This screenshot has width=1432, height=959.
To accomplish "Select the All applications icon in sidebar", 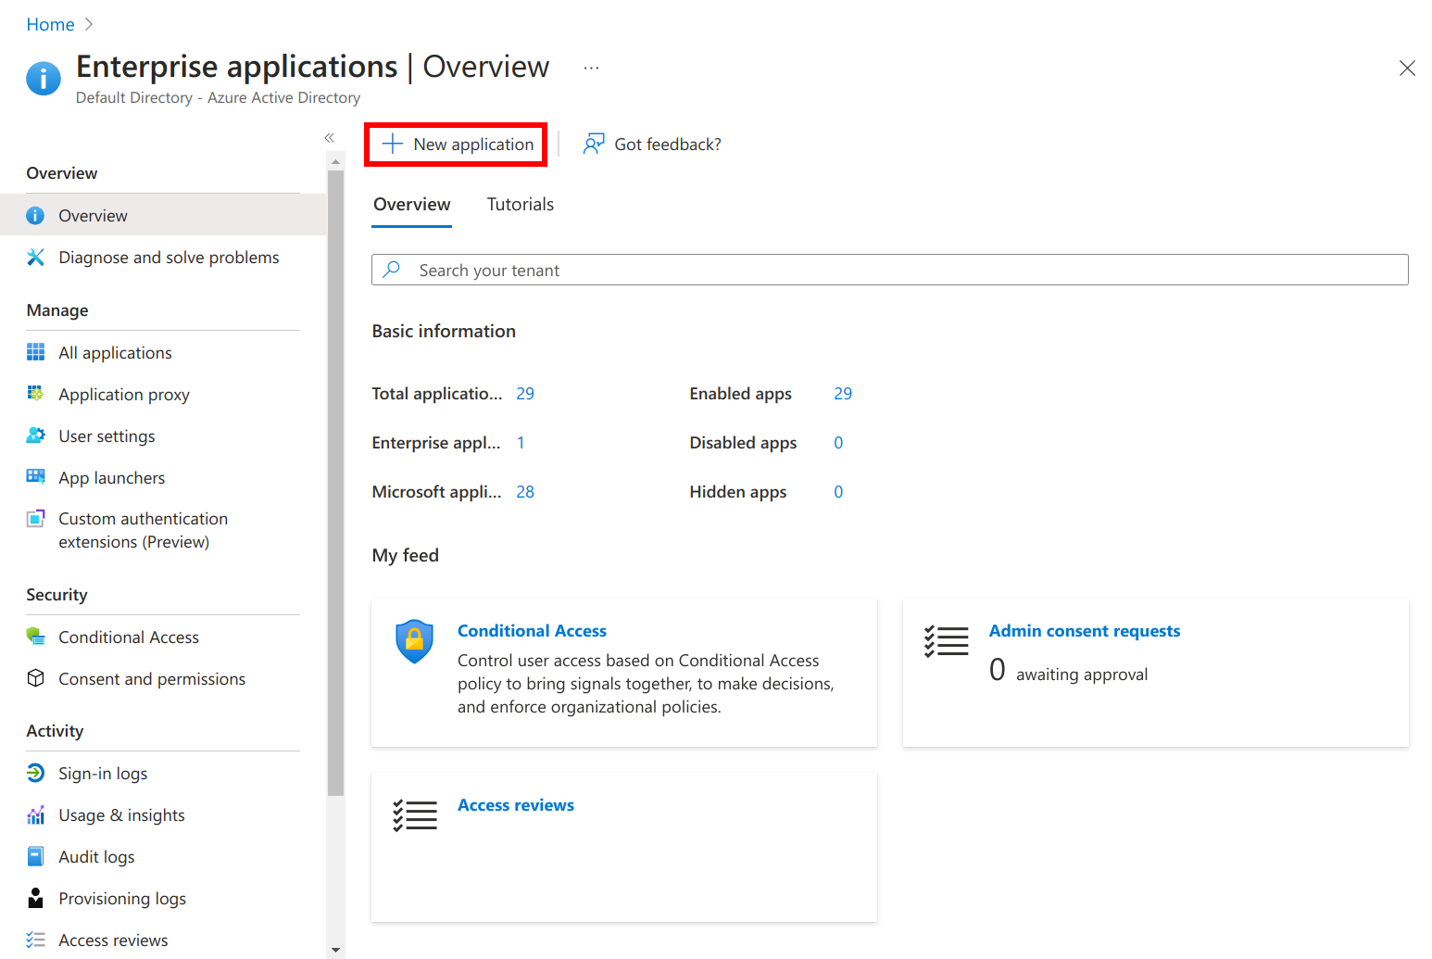I will tap(35, 352).
